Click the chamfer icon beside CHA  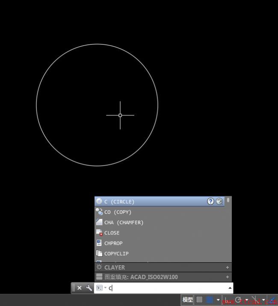pos(99,222)
